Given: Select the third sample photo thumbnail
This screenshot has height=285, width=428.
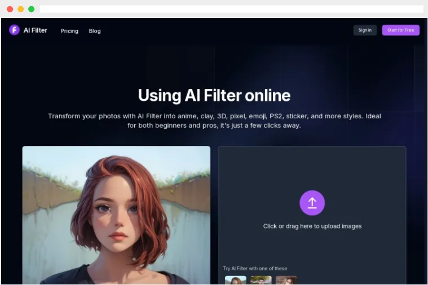Looking at the screenshot, I should pyautogui.click(x=286, y=280).
